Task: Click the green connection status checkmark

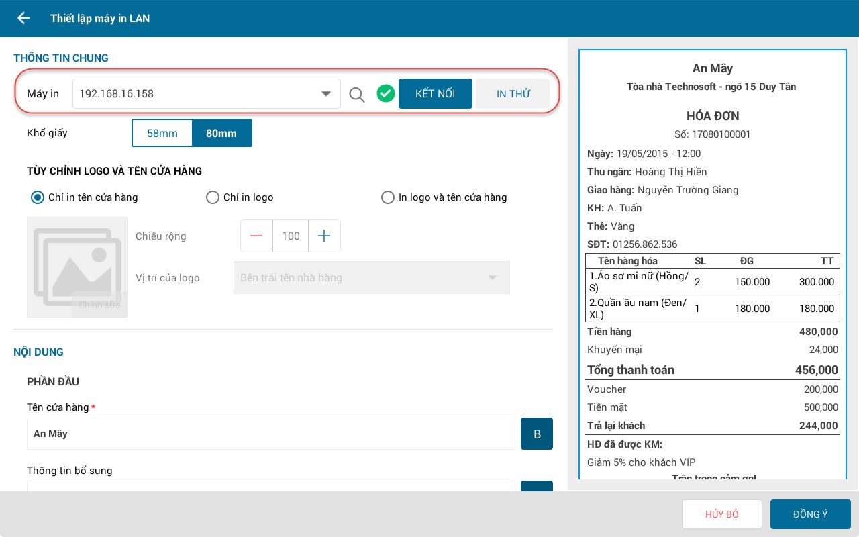Action: (x=386, y=93)
